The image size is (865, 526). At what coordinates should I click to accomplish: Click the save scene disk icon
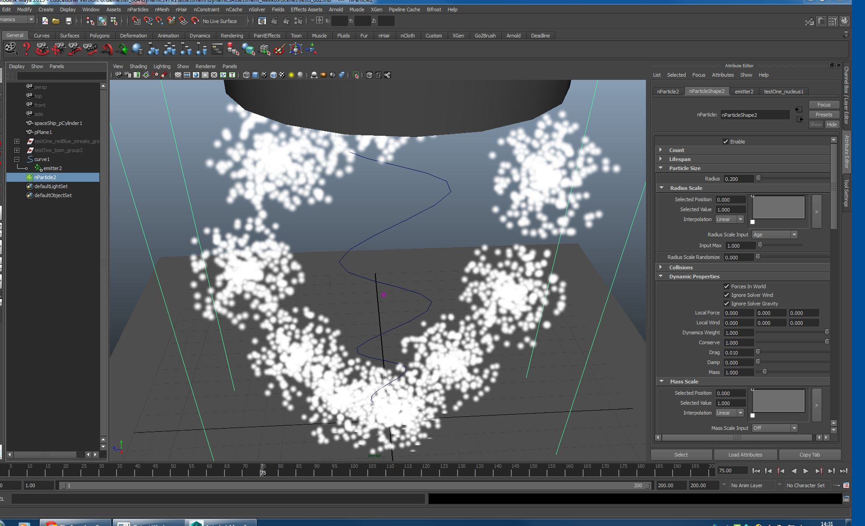pyautogui.click(x=69, y=21)
